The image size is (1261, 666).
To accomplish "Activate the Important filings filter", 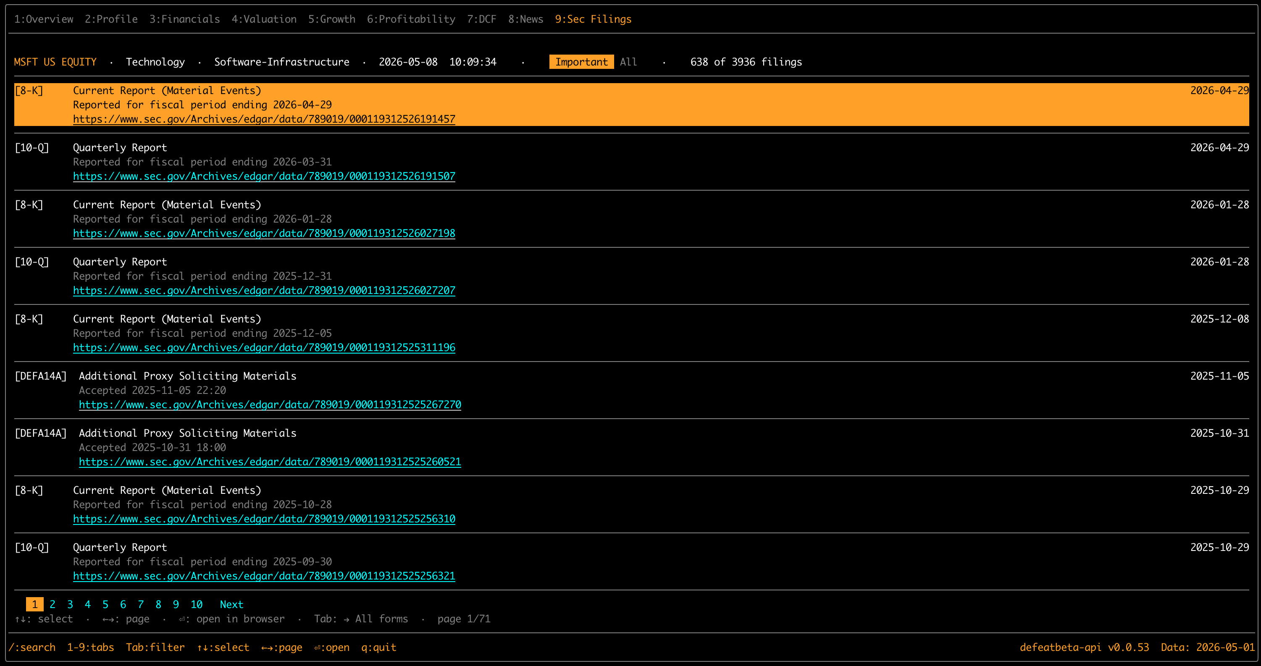I will 581,62.
